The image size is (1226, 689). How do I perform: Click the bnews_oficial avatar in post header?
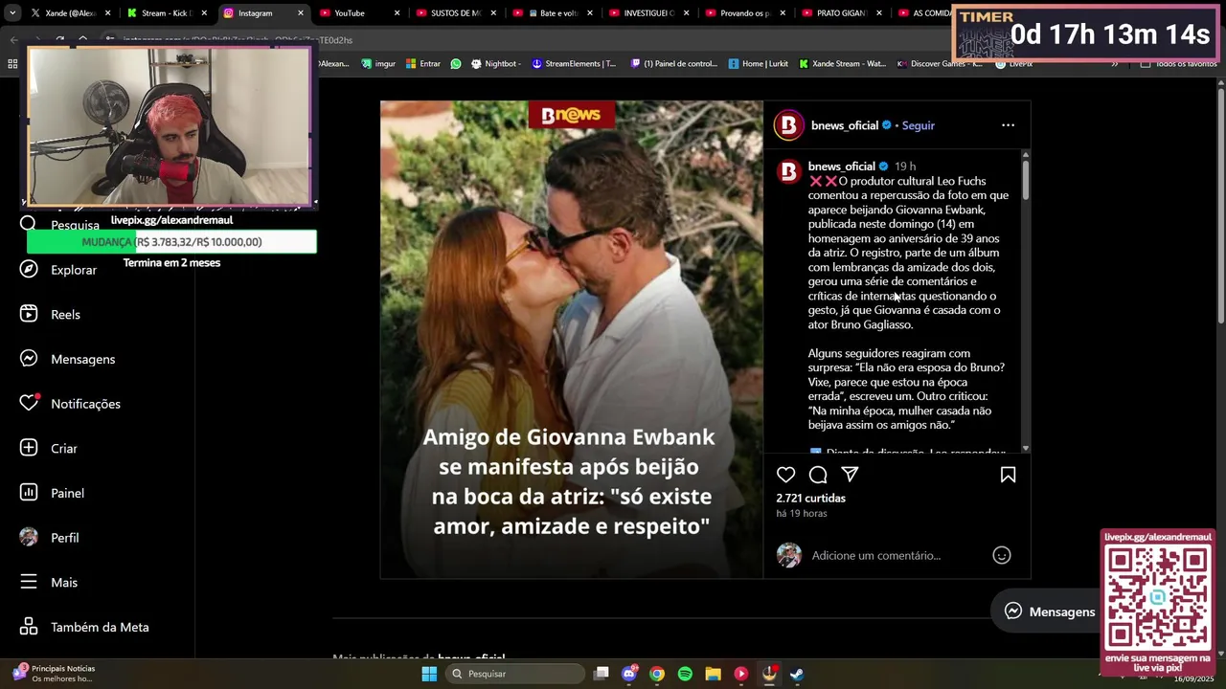788,125
